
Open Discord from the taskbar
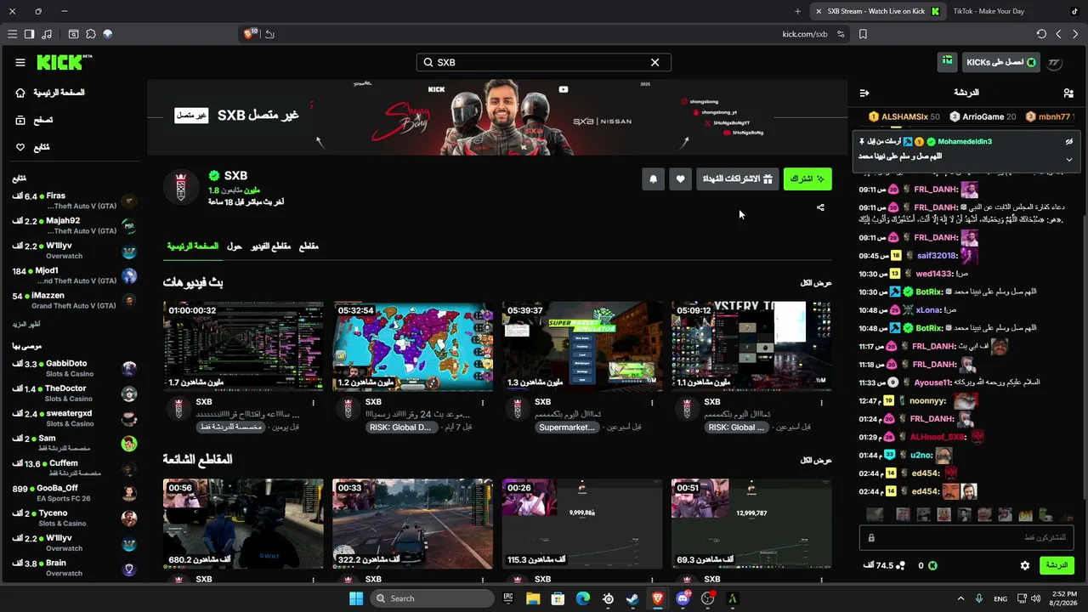tap(683, 598)
